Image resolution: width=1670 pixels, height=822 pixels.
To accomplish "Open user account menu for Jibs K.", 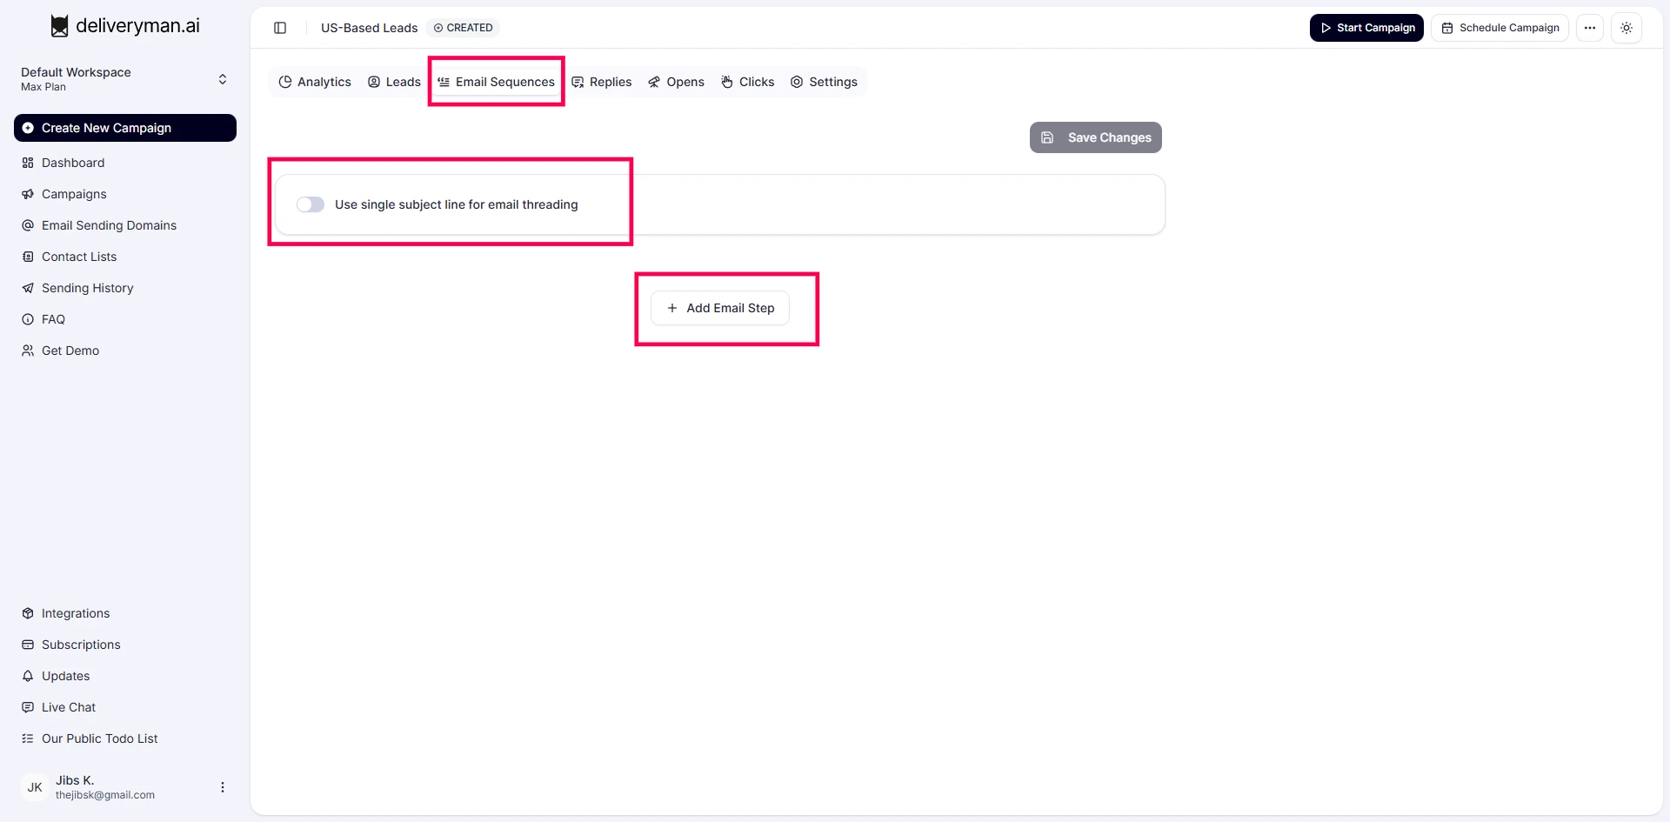I will 223,787.
